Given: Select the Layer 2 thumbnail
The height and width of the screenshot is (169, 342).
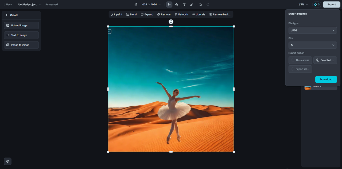Looking at the screenshot, I should pos(308,88).
